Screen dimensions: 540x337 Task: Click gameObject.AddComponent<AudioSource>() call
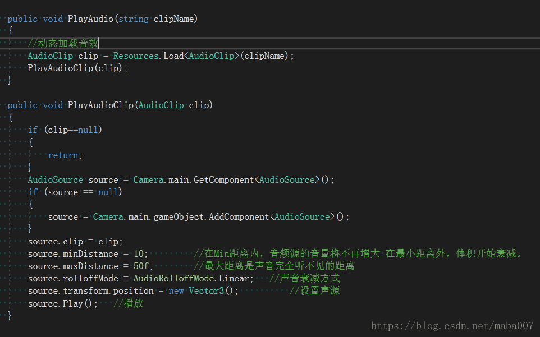(249, 217)
